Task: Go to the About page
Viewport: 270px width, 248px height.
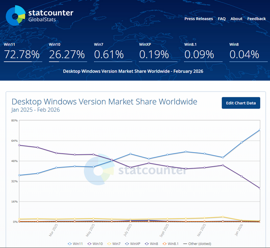Action: point(236,19)
